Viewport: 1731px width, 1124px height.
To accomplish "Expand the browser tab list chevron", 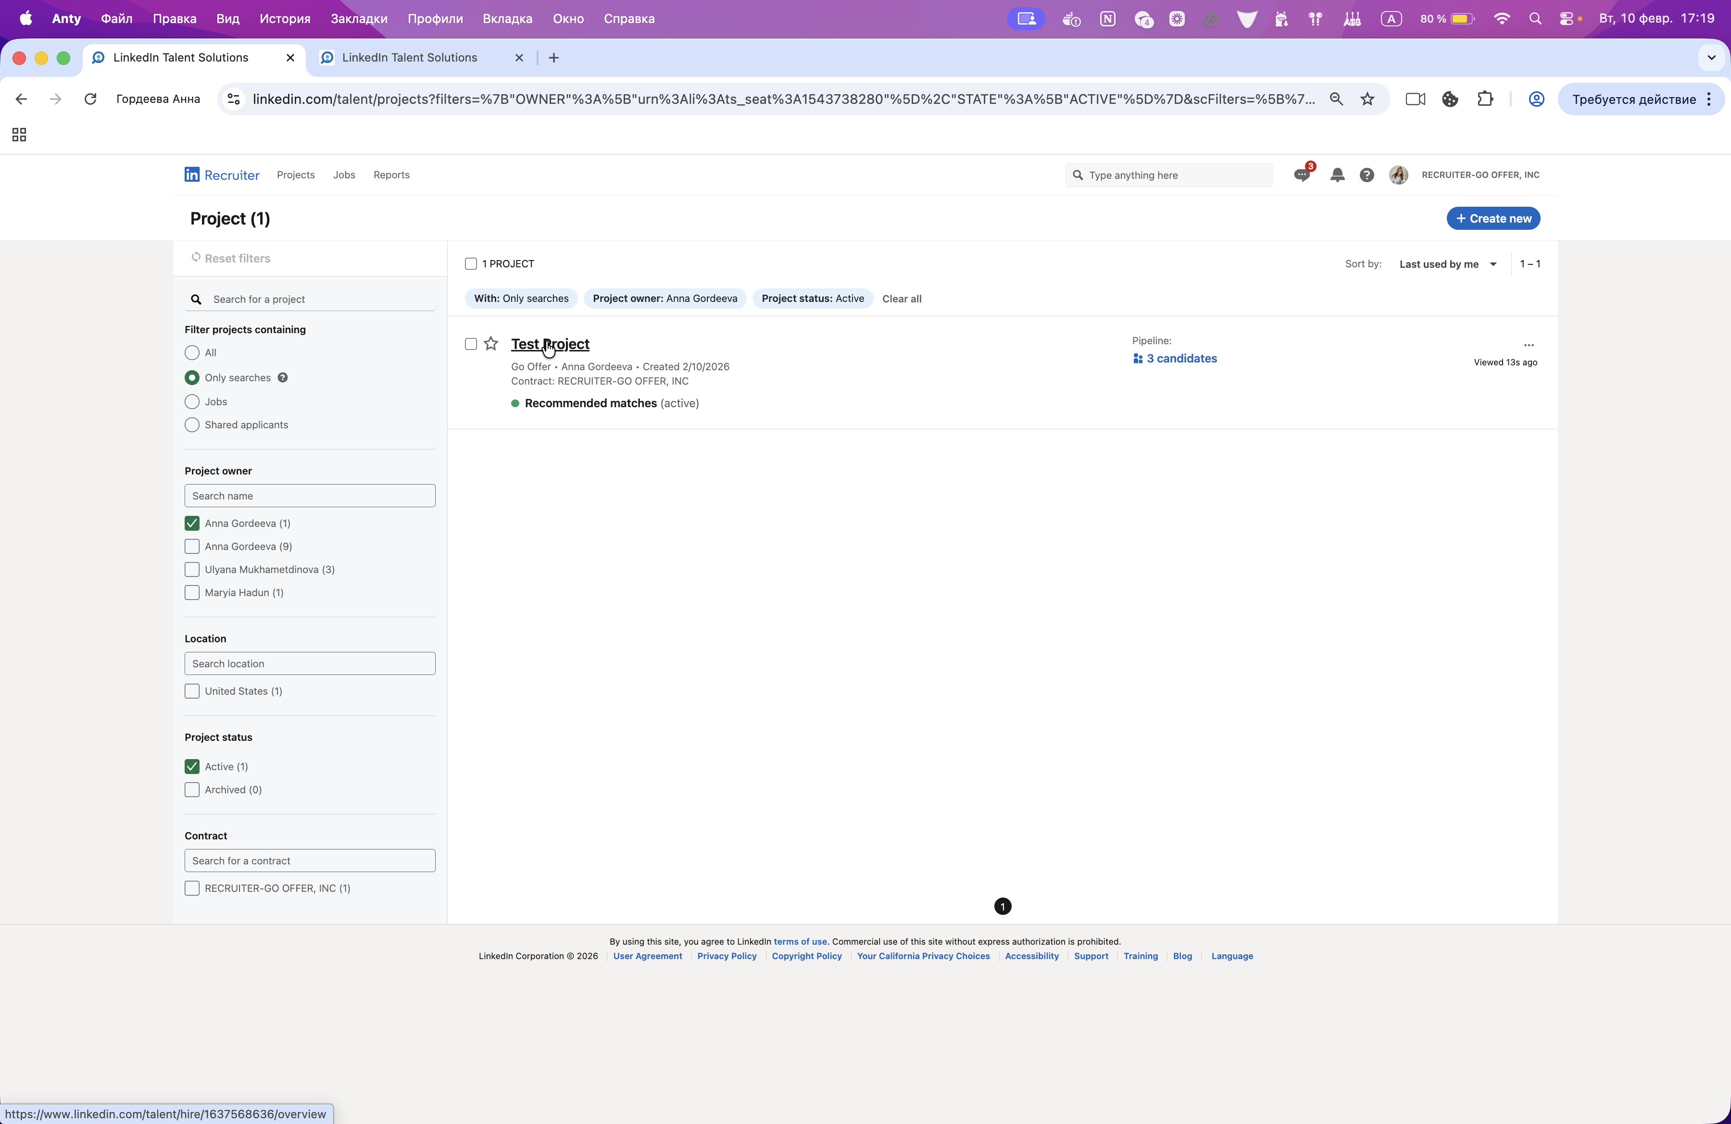I will click(x=1711, y=58).
